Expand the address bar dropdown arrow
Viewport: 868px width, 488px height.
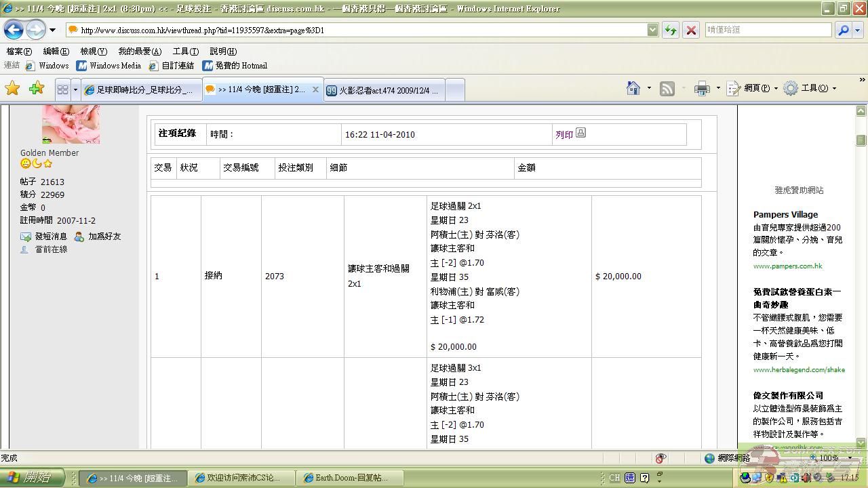click(652, 30)
